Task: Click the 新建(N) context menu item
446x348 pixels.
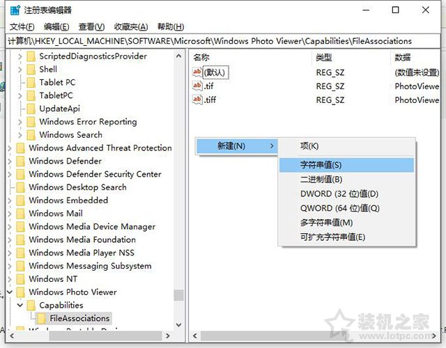Action: click(x=237, y=146)
